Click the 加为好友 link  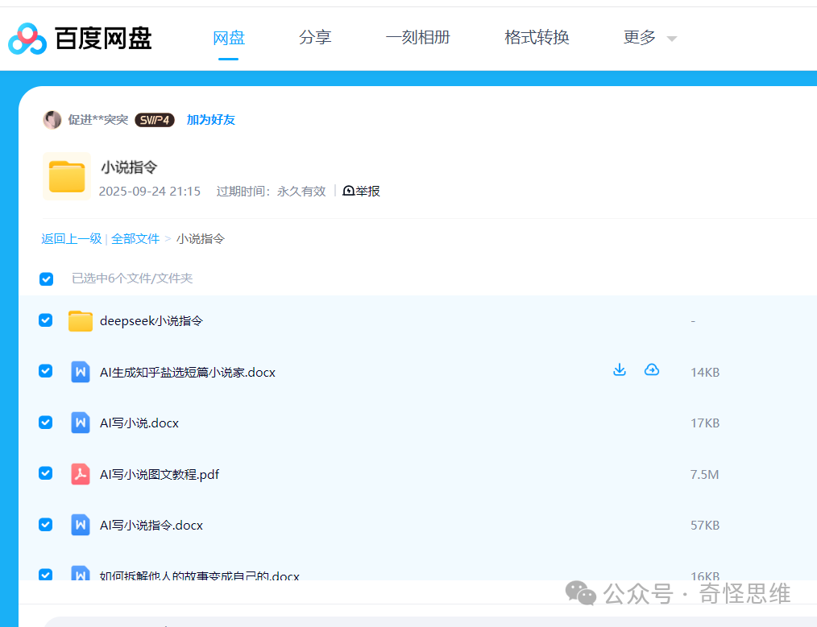[x=210, y=119]
